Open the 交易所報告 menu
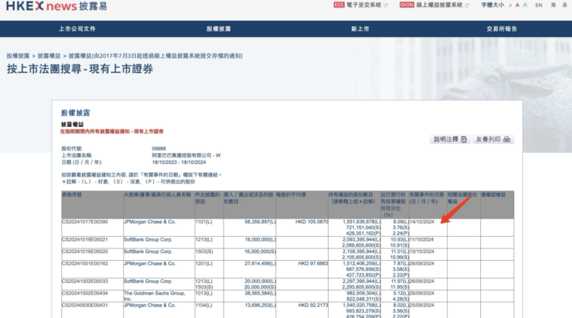The image size is (572, 318). pyautogui.click(x=501, y=29)
